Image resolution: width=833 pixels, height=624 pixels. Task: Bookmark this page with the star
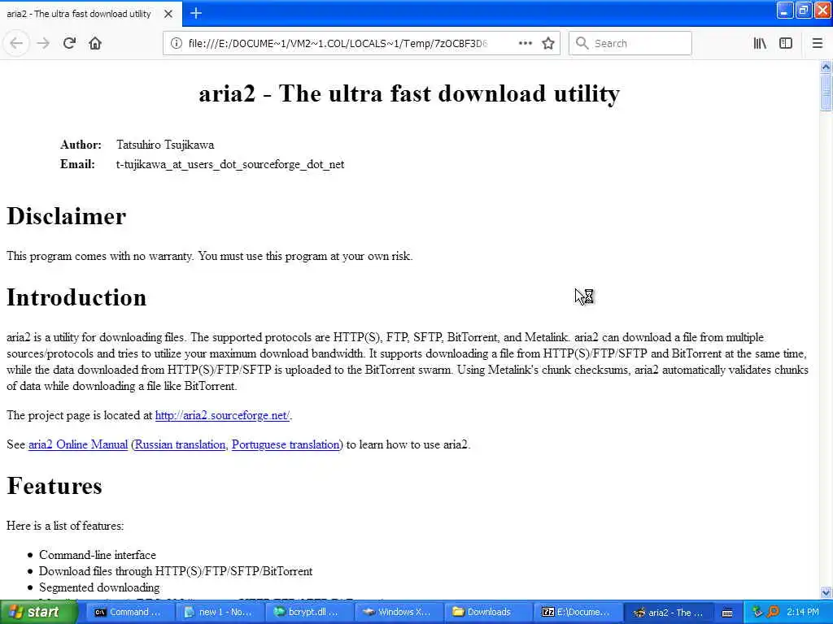coord(548,44)
